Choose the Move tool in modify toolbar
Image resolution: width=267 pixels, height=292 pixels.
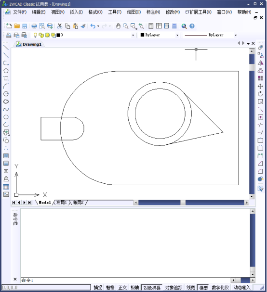(x=260, y=86)
